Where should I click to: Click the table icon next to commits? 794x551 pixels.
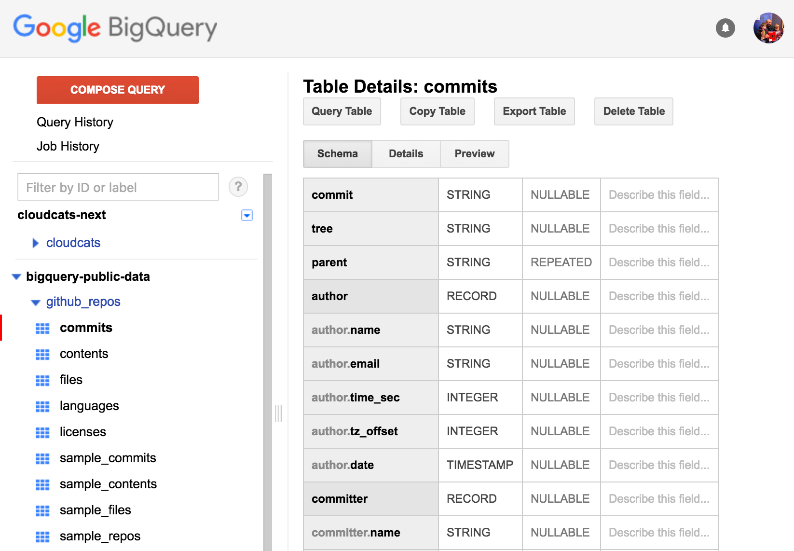tap(42, 329)
